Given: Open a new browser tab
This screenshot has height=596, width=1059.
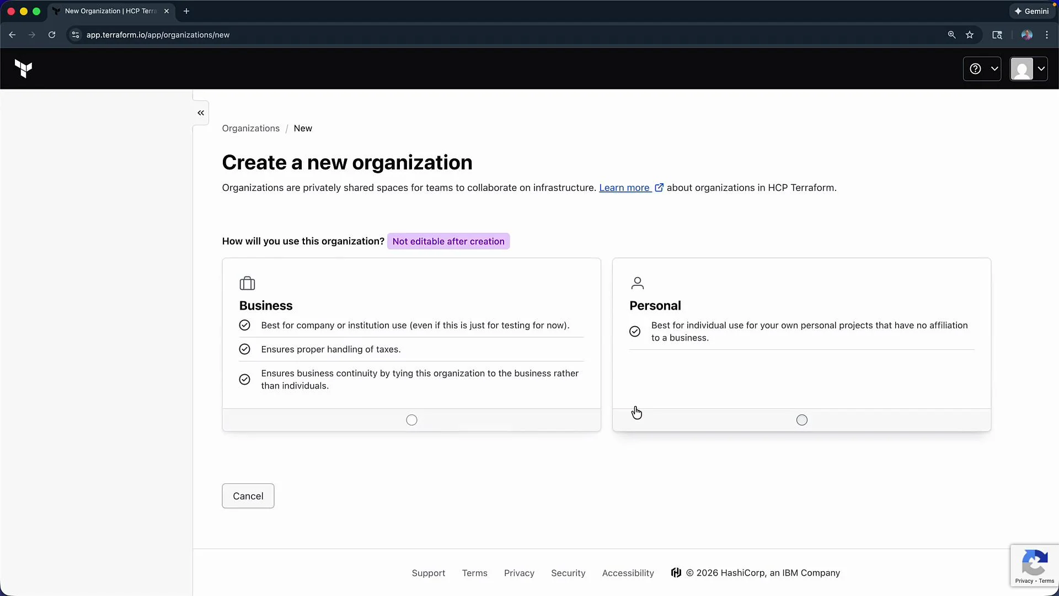Looking at the screenshot, I should [186, 11].
